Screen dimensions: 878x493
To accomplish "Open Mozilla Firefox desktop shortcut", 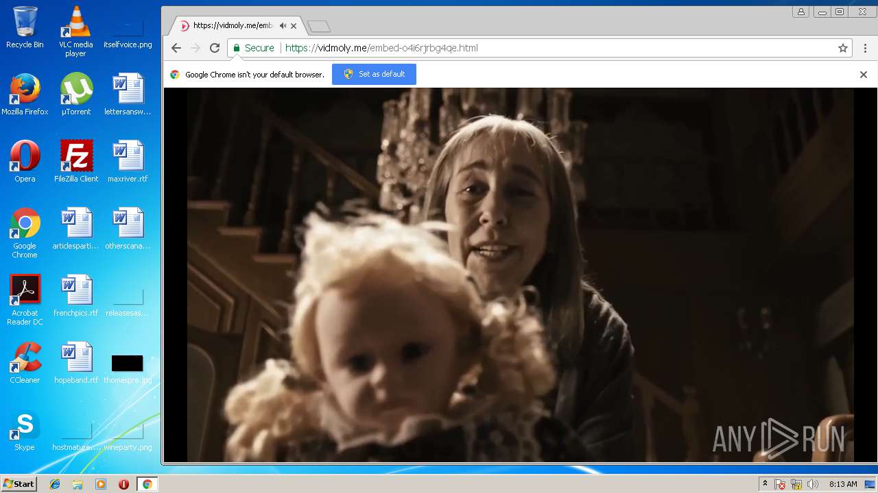I will pyautogui.click(x=25, y=94).
